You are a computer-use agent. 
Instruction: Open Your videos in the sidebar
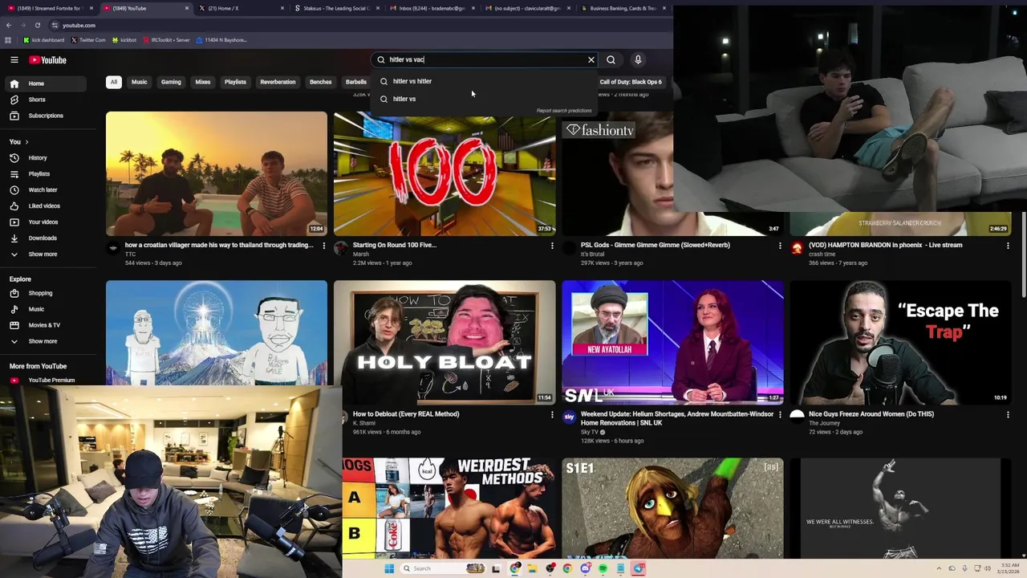[x=47, y=222]
